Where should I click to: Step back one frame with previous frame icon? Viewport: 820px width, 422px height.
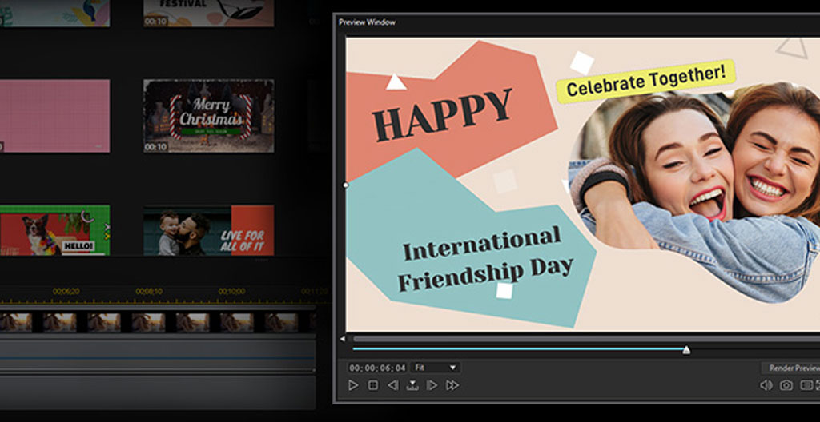392,385
